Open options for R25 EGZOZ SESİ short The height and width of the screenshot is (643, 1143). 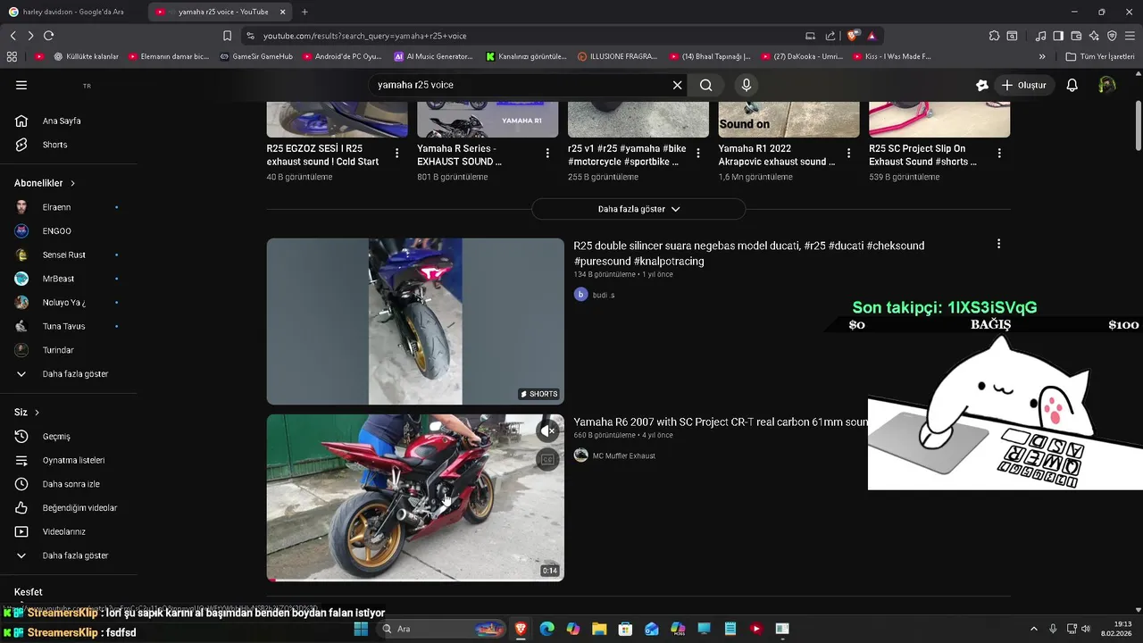tap(397, 154)
